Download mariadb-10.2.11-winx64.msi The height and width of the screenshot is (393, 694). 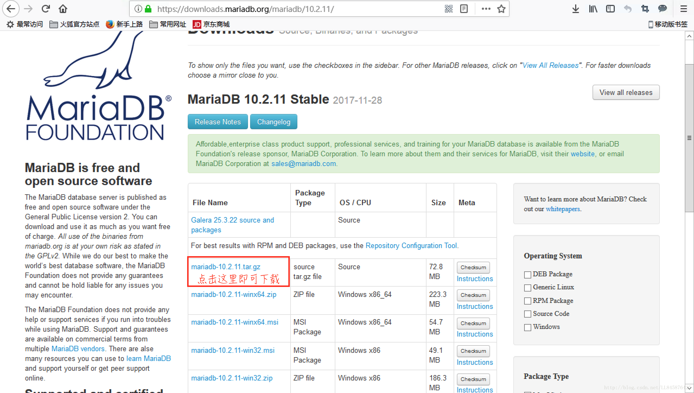(x=235, y=322)
